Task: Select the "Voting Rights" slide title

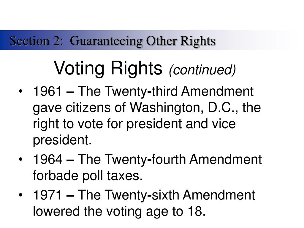Action: [108, 68]
